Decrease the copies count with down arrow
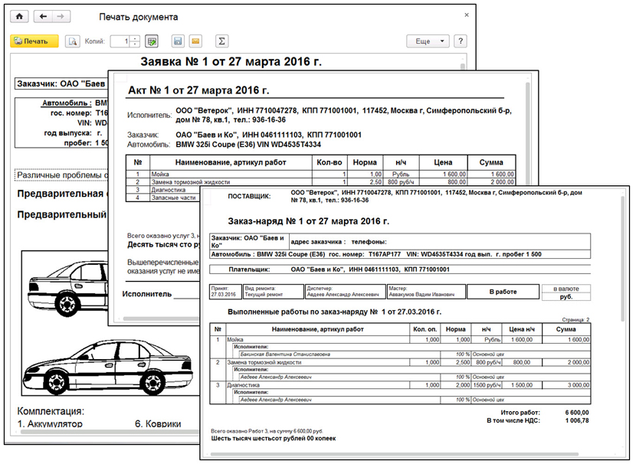The image size is (636, 464). pos(135,44)
